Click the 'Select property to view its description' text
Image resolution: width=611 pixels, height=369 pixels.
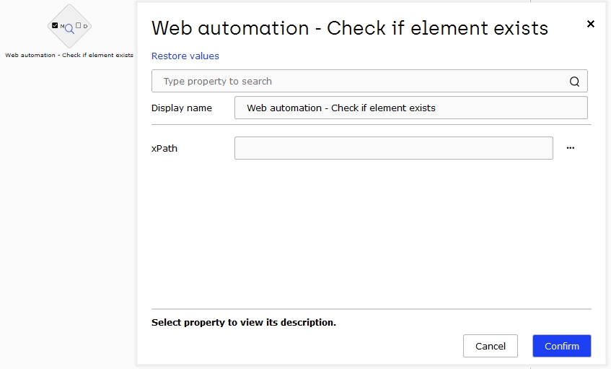point(244,322)
